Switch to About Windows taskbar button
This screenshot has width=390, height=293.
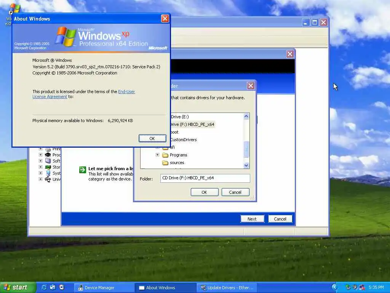pos(165,288)
